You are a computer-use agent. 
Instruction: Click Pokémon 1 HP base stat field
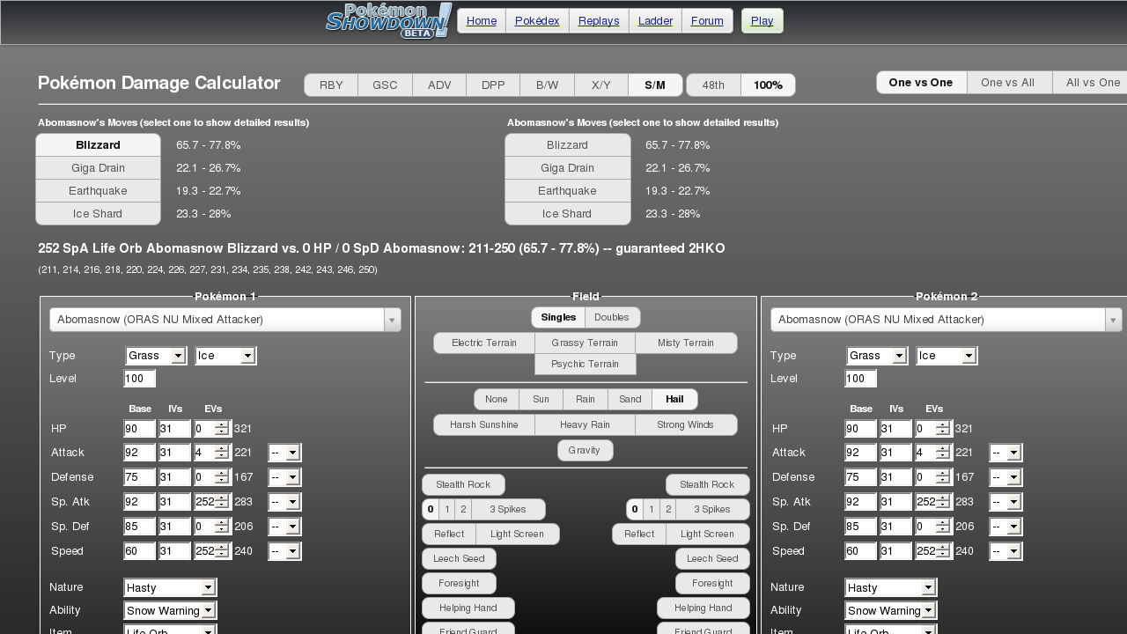[140, 429]
